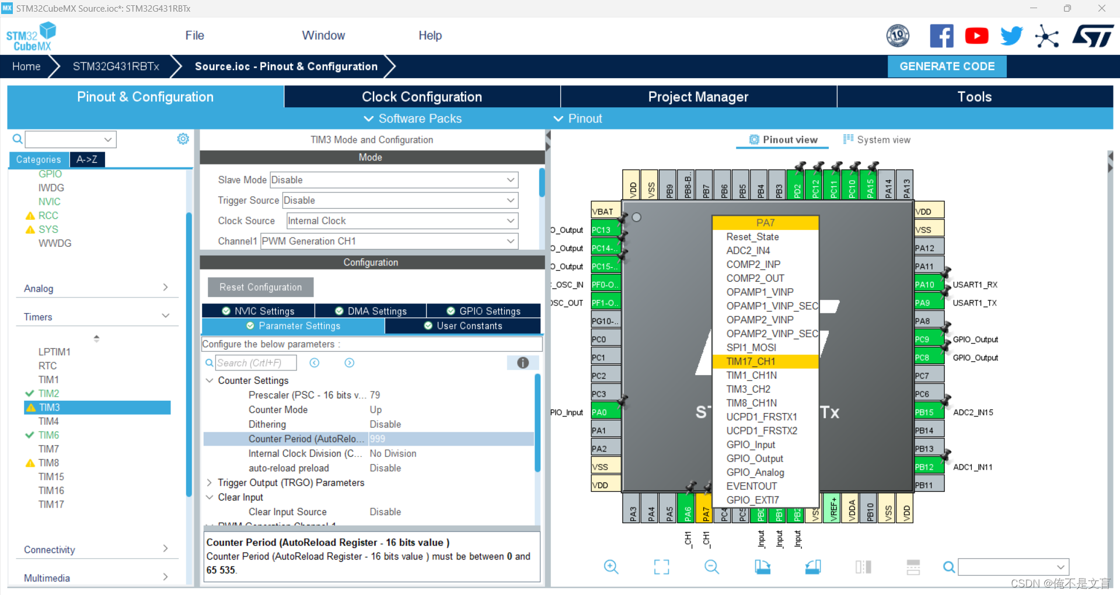
Task: Select TIM8 in the timers list
Action: pos(48,463)
